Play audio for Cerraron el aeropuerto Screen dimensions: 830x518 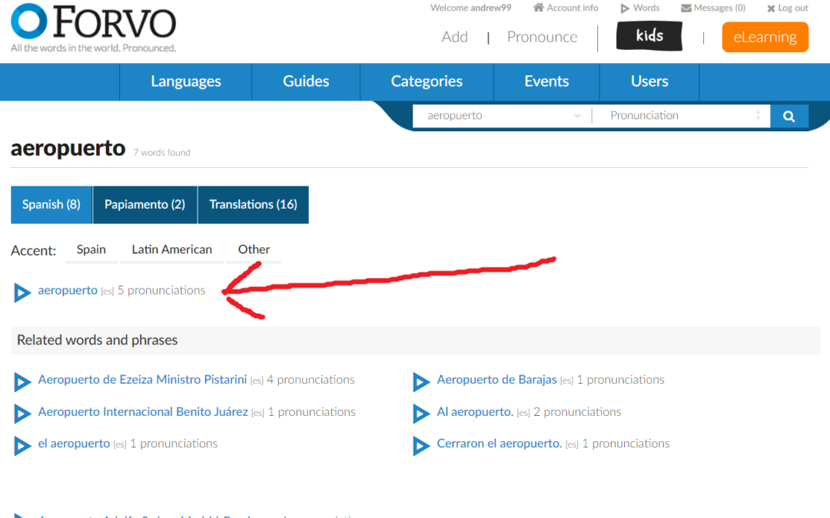click(421, 445)
